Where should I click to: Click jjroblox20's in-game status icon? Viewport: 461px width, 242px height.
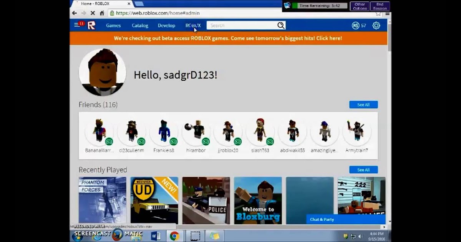(x=237, y=141)
